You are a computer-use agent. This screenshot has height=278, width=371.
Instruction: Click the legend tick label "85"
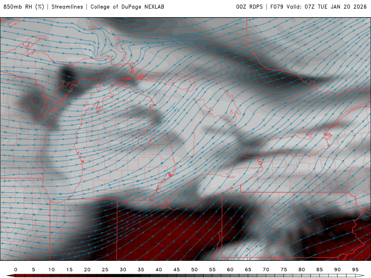320,270
